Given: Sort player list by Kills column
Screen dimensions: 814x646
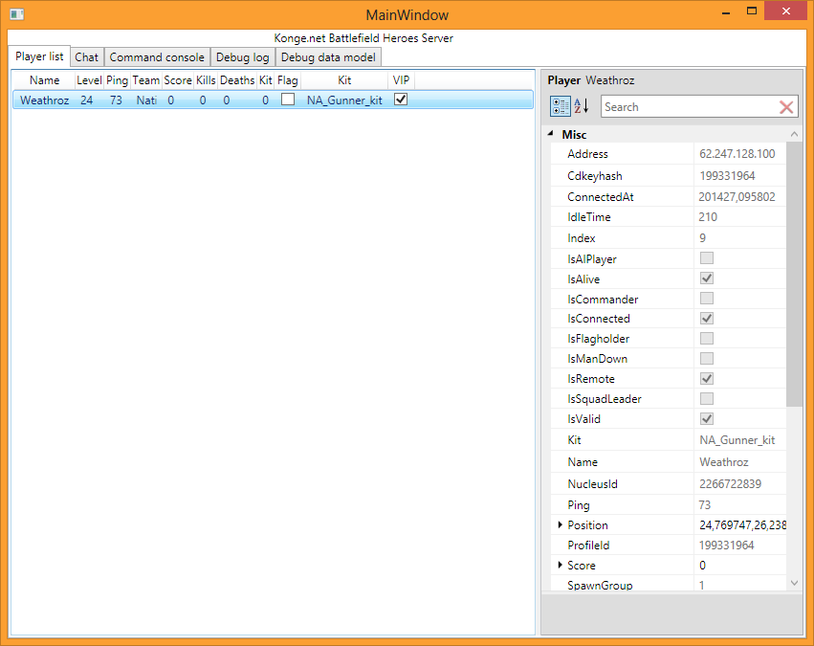Looking at the screenshot, I should coord(206,80).
